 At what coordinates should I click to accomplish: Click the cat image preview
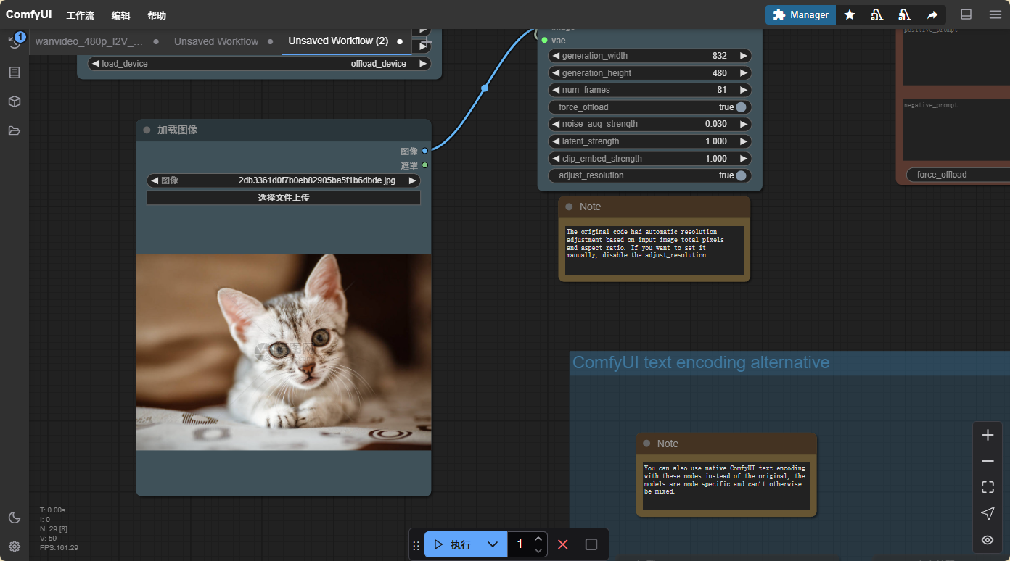coord(284,352)
